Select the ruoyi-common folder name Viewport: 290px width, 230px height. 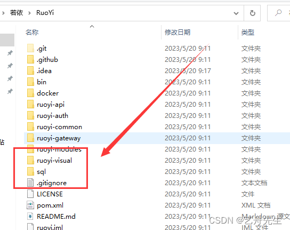pyautogui.click(x=59, y=127)
